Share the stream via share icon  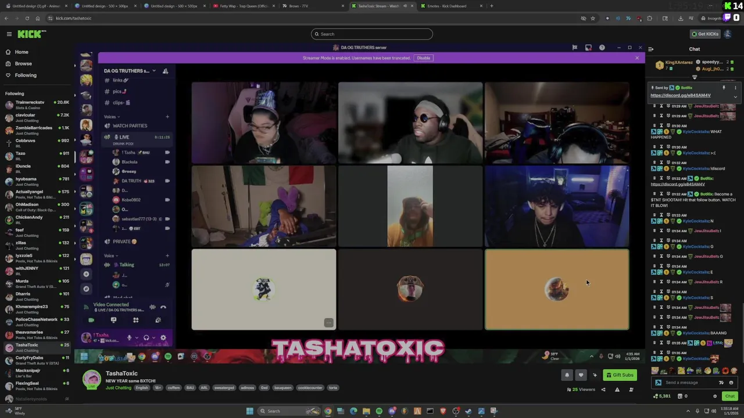coord(603,390)
